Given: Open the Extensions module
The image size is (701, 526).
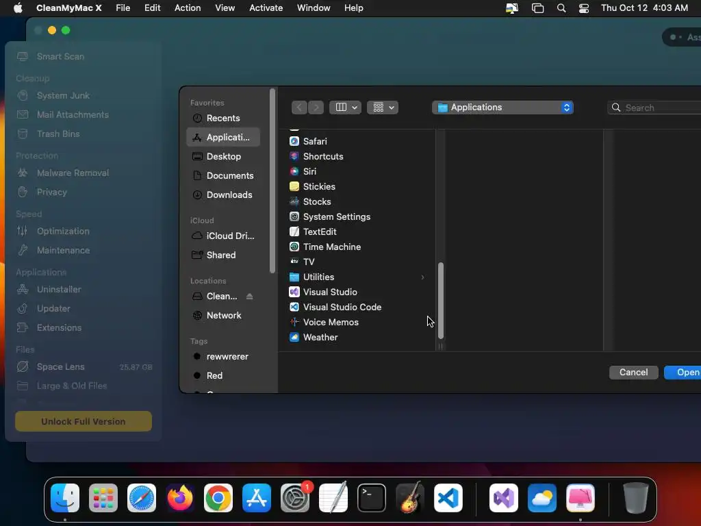Looking at the screenshot, I should 83,328.
